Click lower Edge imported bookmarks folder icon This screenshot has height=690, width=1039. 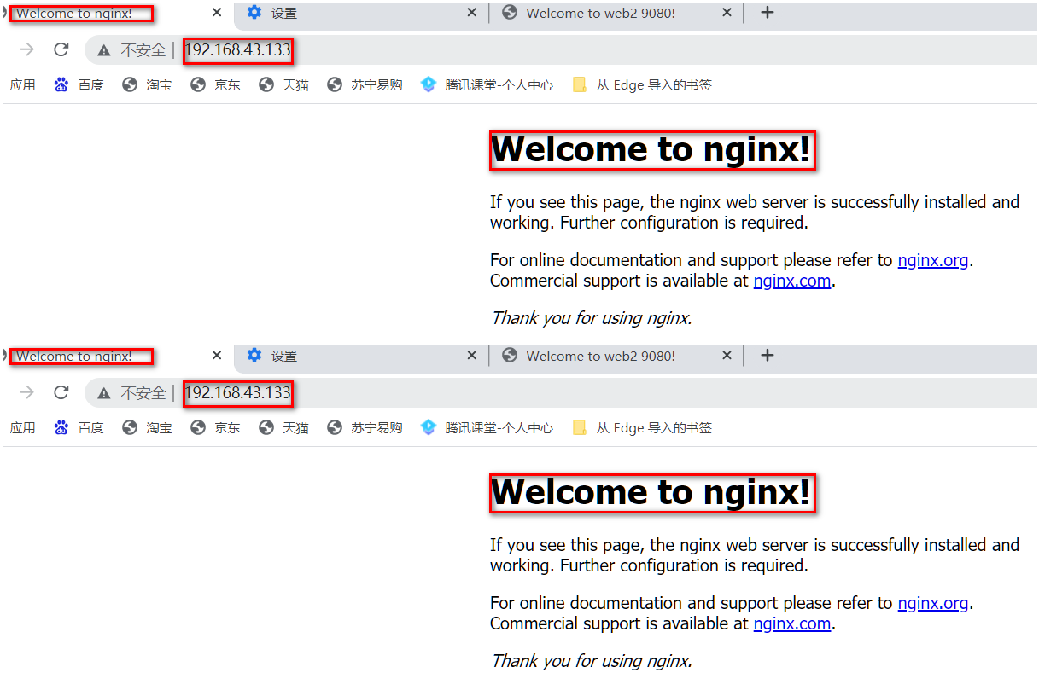[580, 427]
